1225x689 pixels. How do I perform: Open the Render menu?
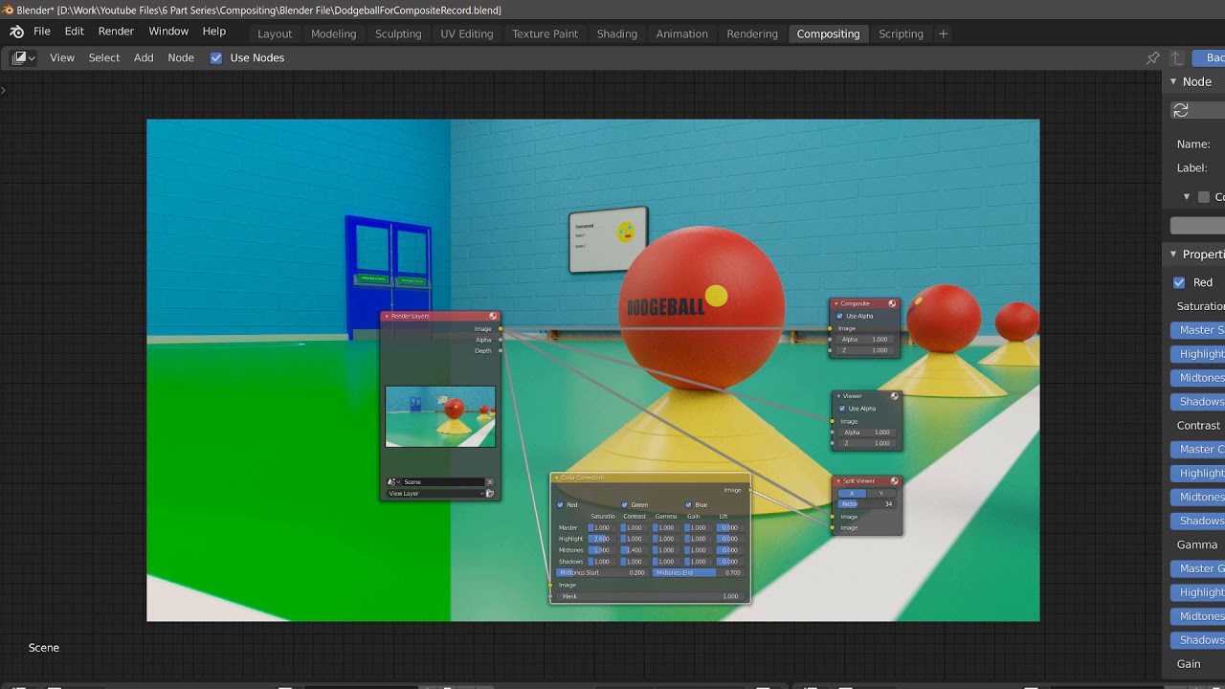point(116,32)
